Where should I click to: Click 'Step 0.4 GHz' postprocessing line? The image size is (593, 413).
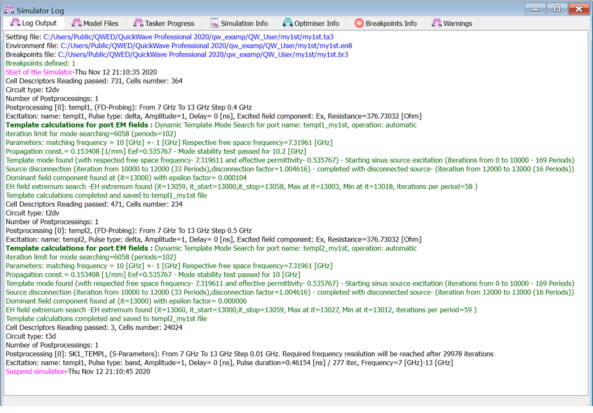click(129, 107)
